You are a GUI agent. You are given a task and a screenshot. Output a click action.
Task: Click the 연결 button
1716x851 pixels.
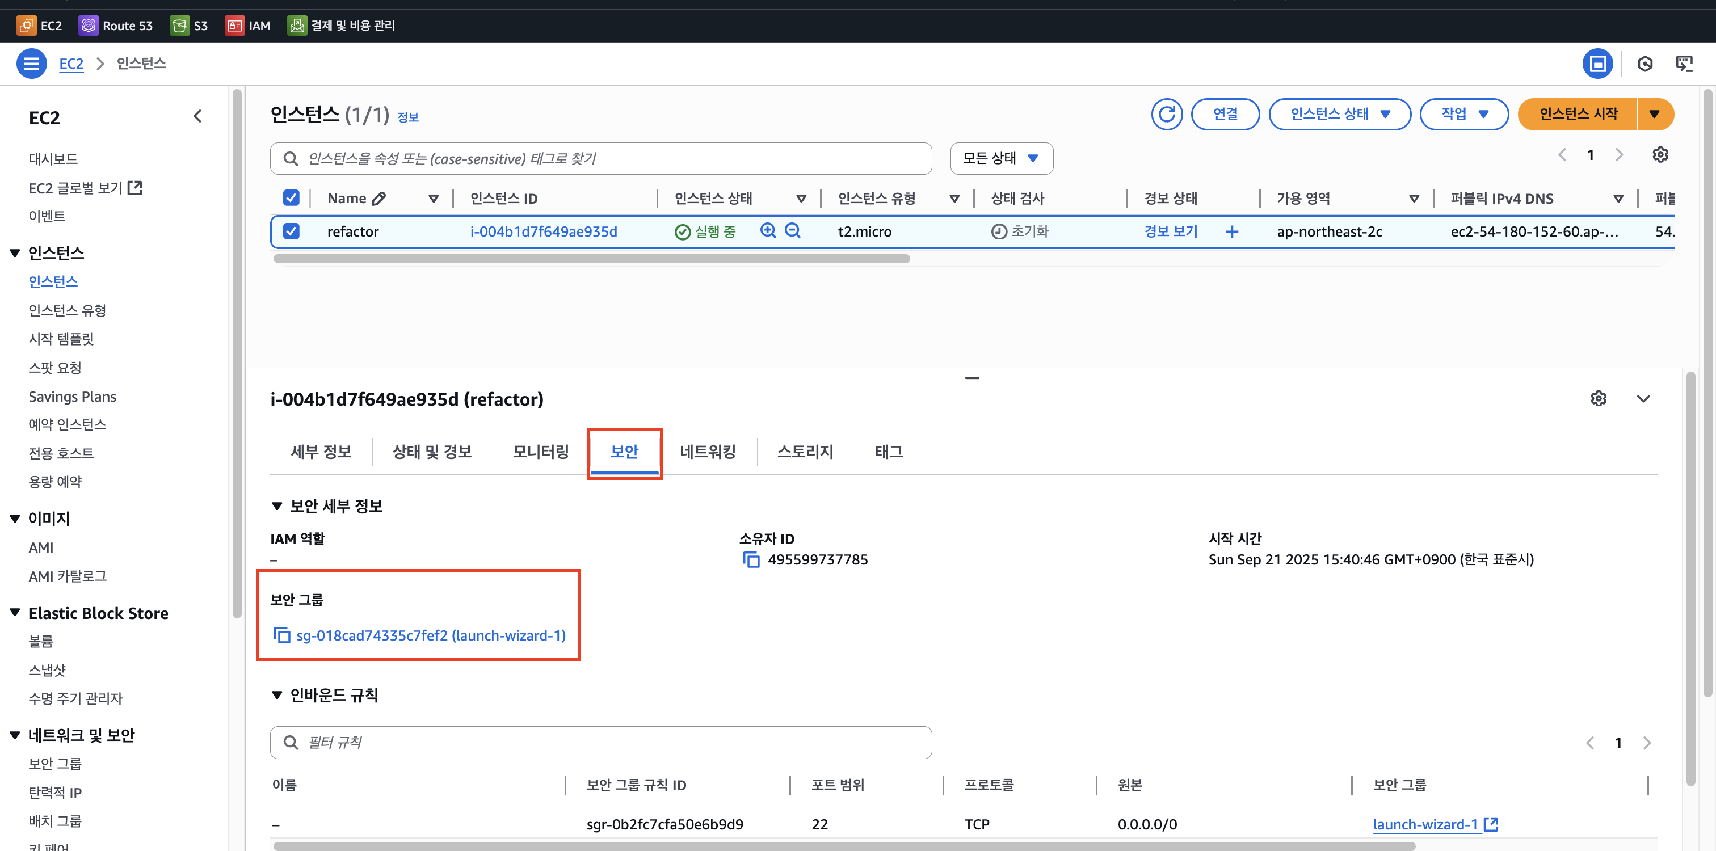coord(1225,115)
